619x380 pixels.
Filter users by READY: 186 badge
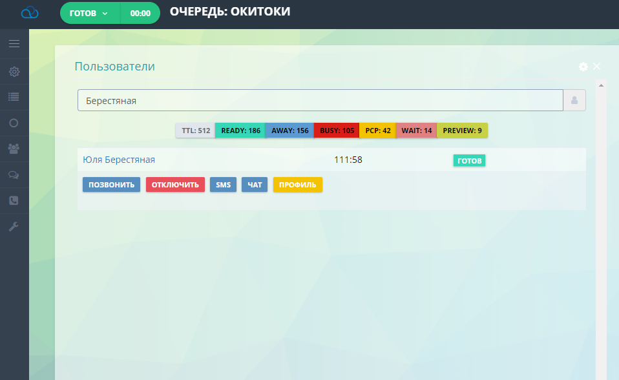[x=240, y=131]
